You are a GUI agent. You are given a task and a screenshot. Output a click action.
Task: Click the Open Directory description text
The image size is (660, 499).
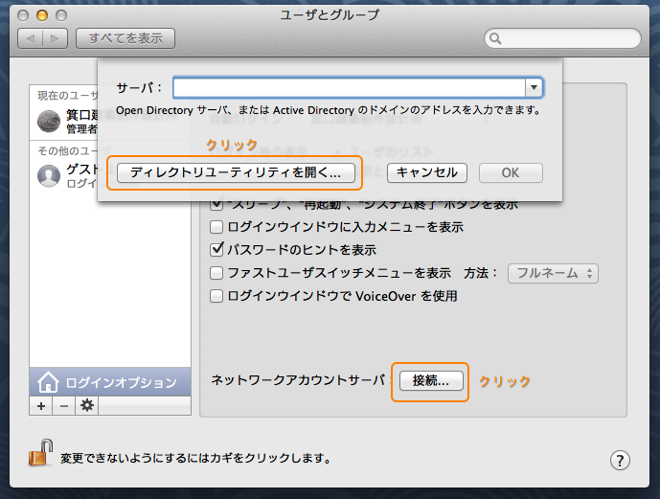click(329, 111)
